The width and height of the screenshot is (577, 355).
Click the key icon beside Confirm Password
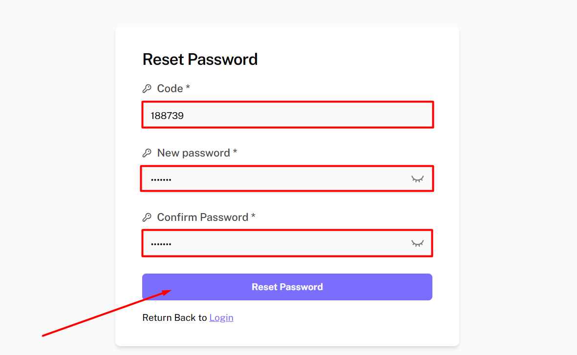pos(147,217)
